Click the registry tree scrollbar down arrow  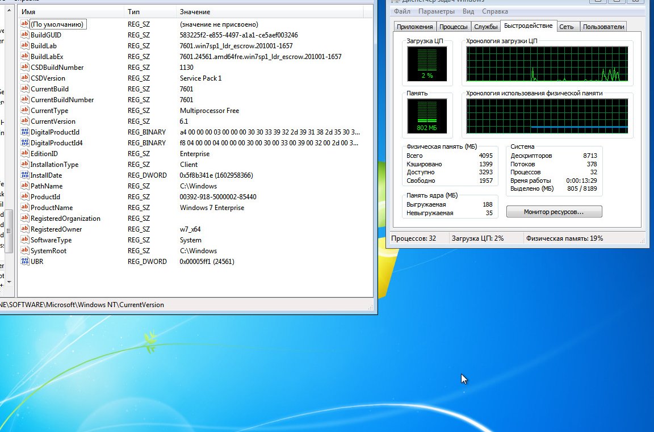9,282
